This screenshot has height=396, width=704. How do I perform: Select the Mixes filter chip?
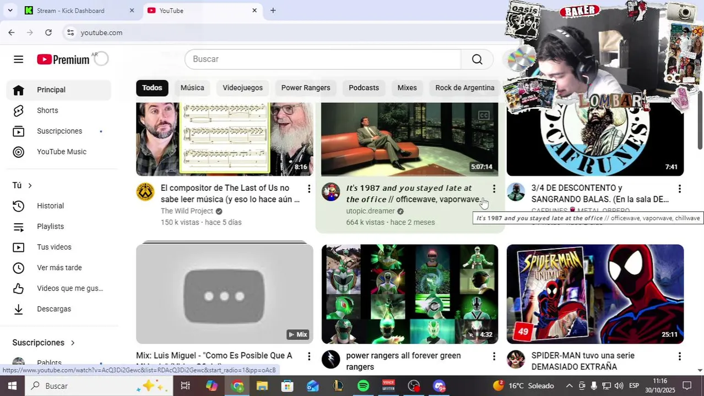[x=407, y=87]
